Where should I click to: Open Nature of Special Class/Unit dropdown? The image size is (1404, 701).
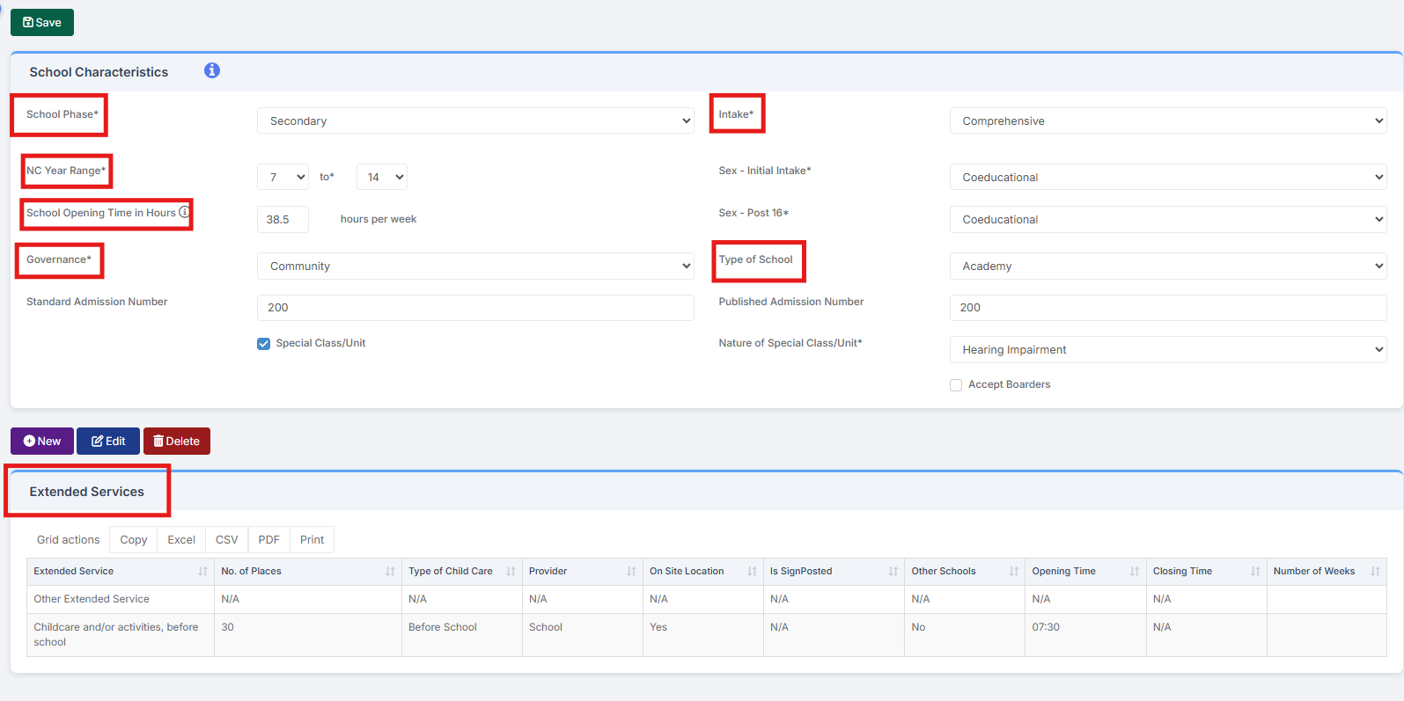tap(1167, 350)
